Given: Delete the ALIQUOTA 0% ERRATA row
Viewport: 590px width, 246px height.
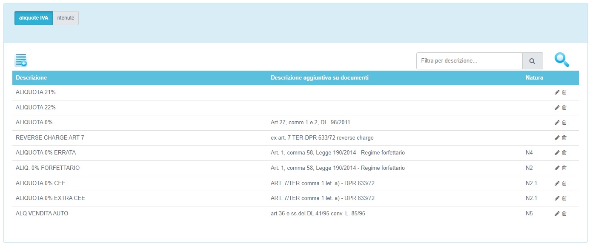Looking at the screenshot, I should click(564, 153).
